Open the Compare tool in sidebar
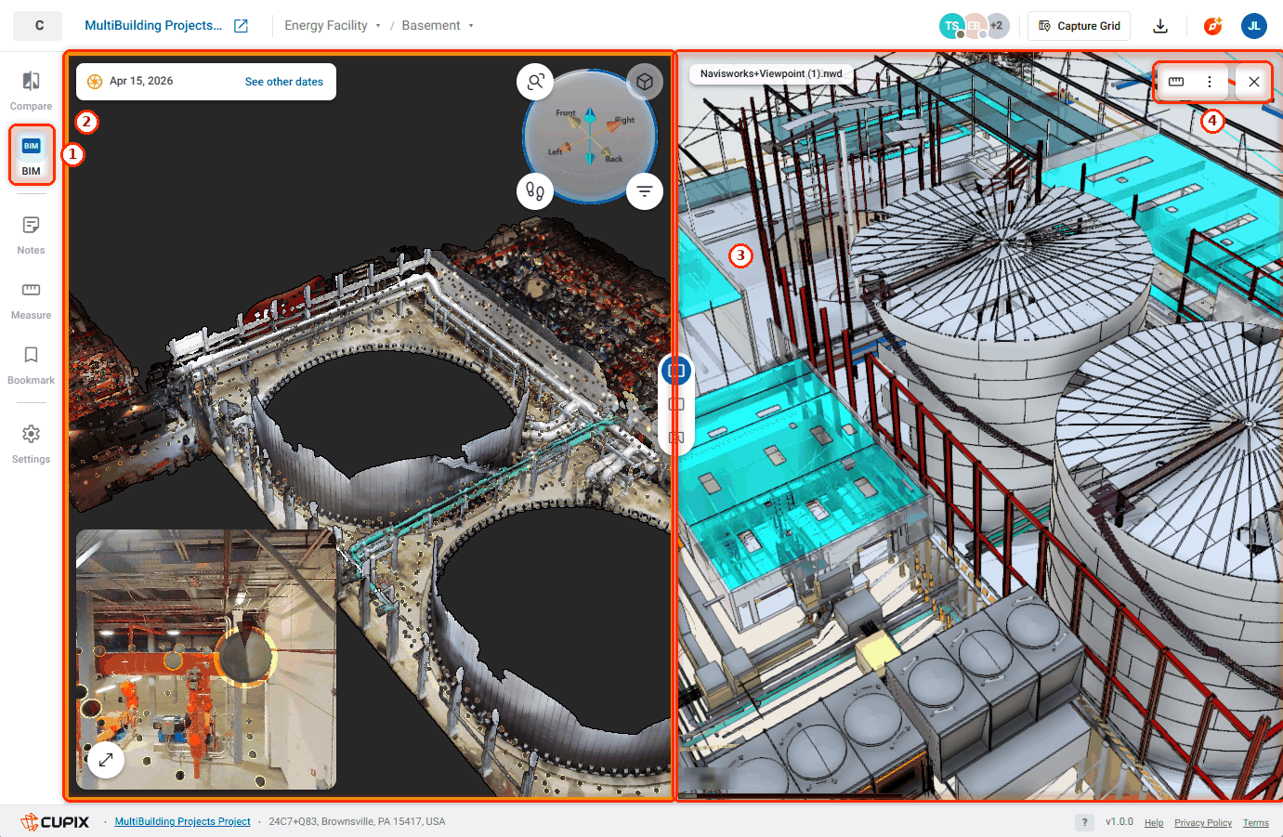1283x837 pixels. coord(31,91)
